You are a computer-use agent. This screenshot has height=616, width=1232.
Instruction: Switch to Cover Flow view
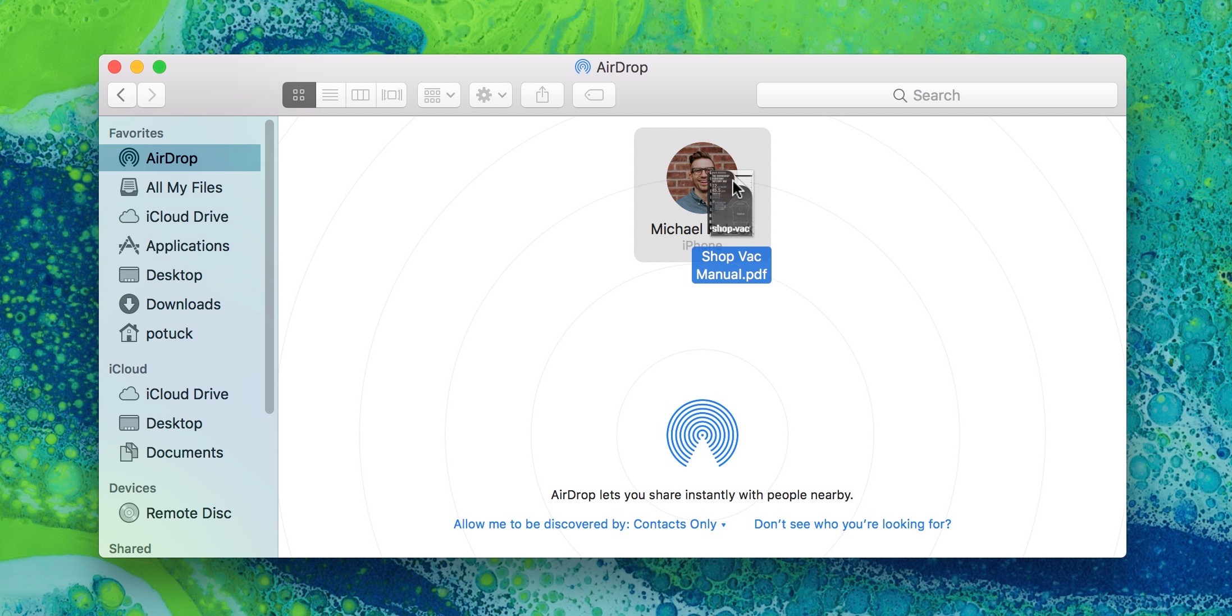pyautogui.click(x=391, y=95)
